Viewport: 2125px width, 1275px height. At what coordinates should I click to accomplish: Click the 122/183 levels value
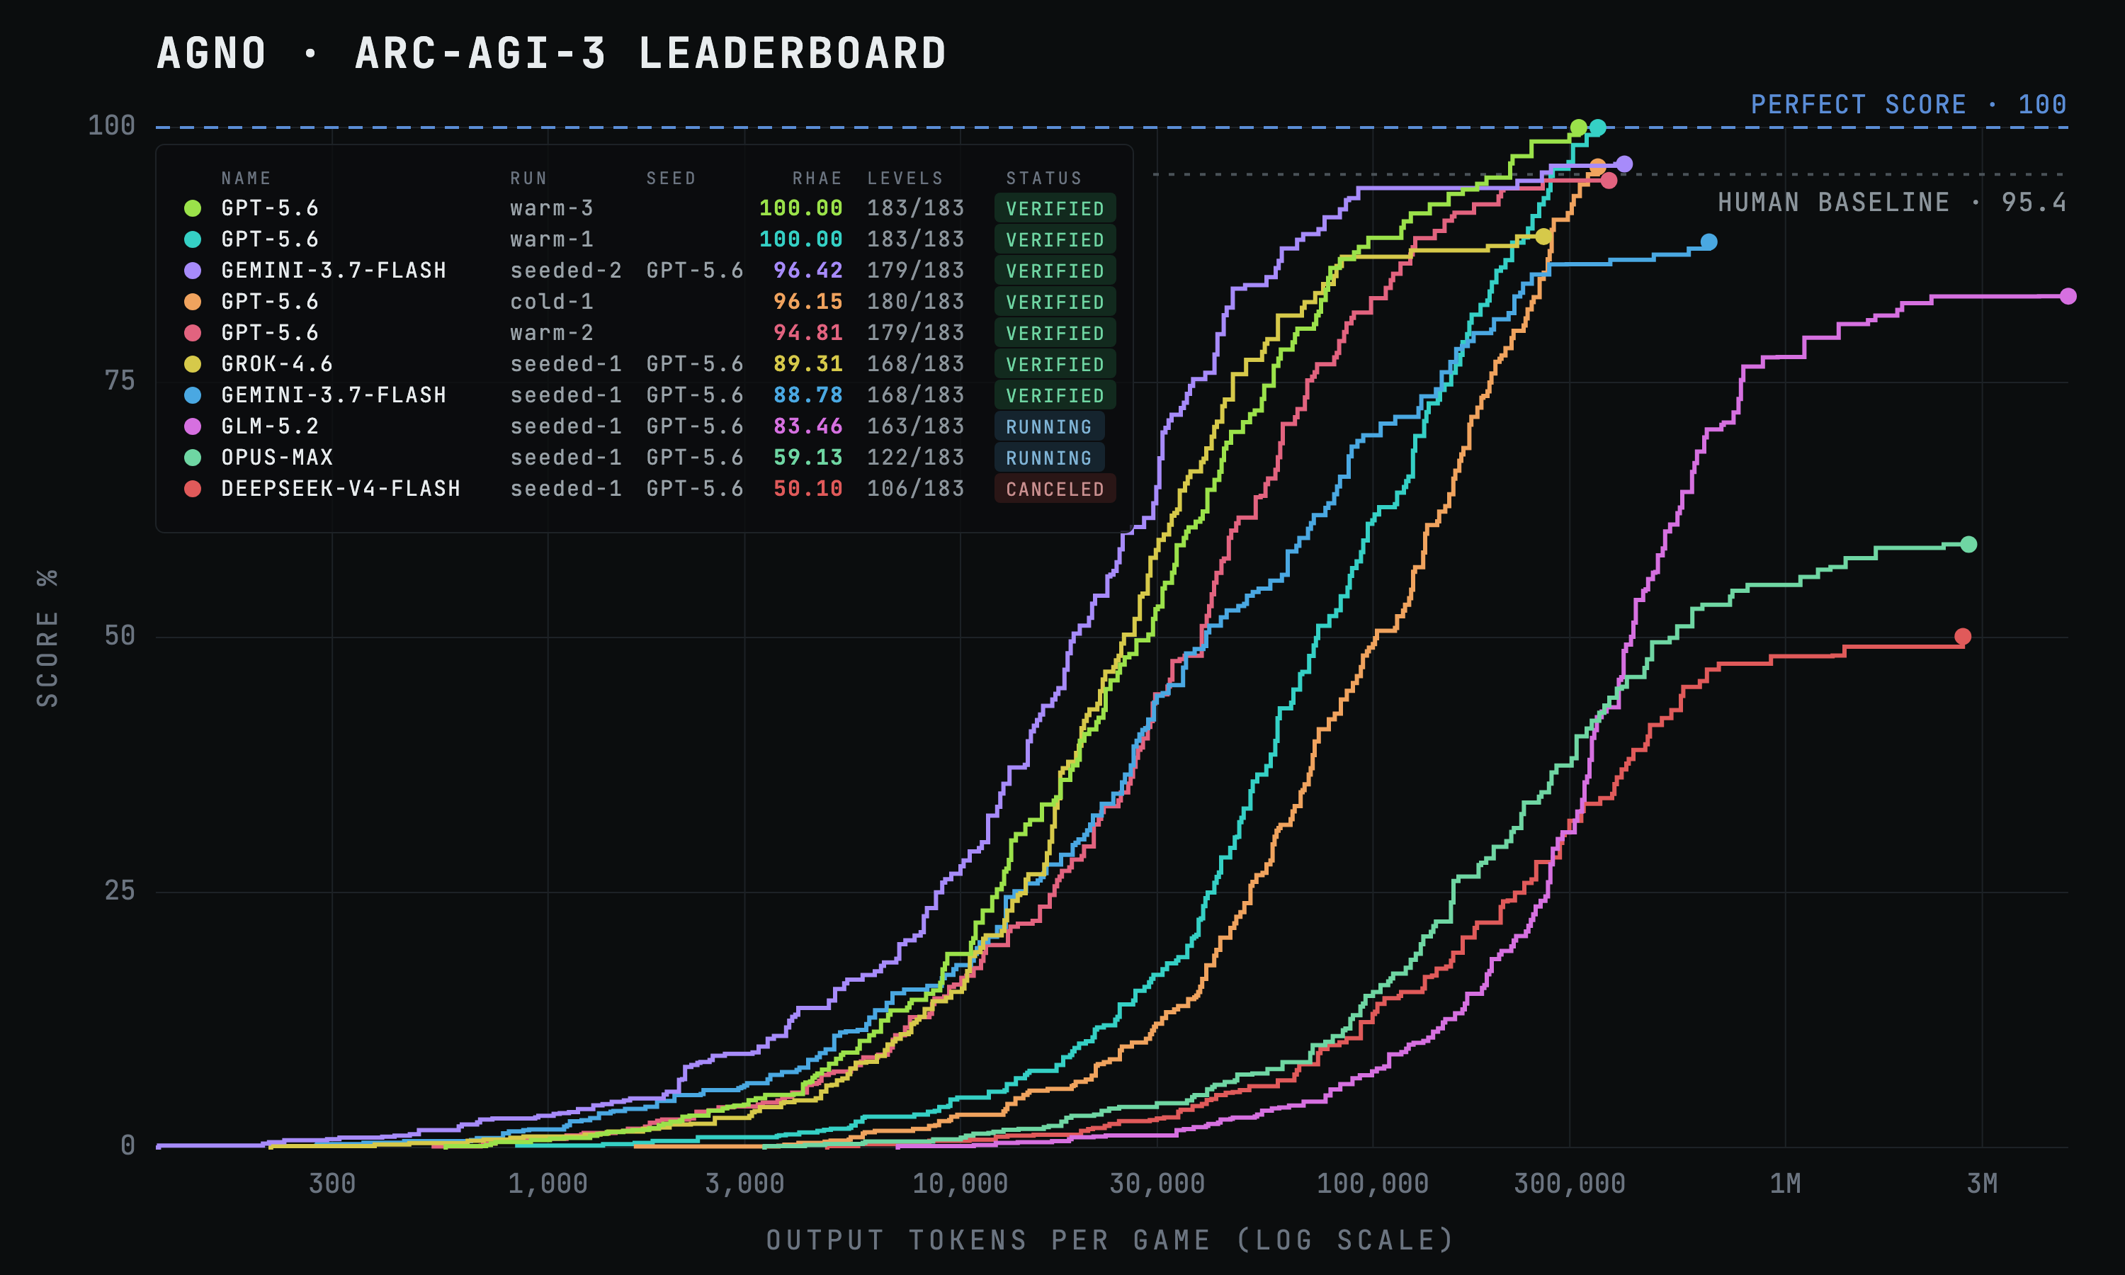[x=916, y=458]
